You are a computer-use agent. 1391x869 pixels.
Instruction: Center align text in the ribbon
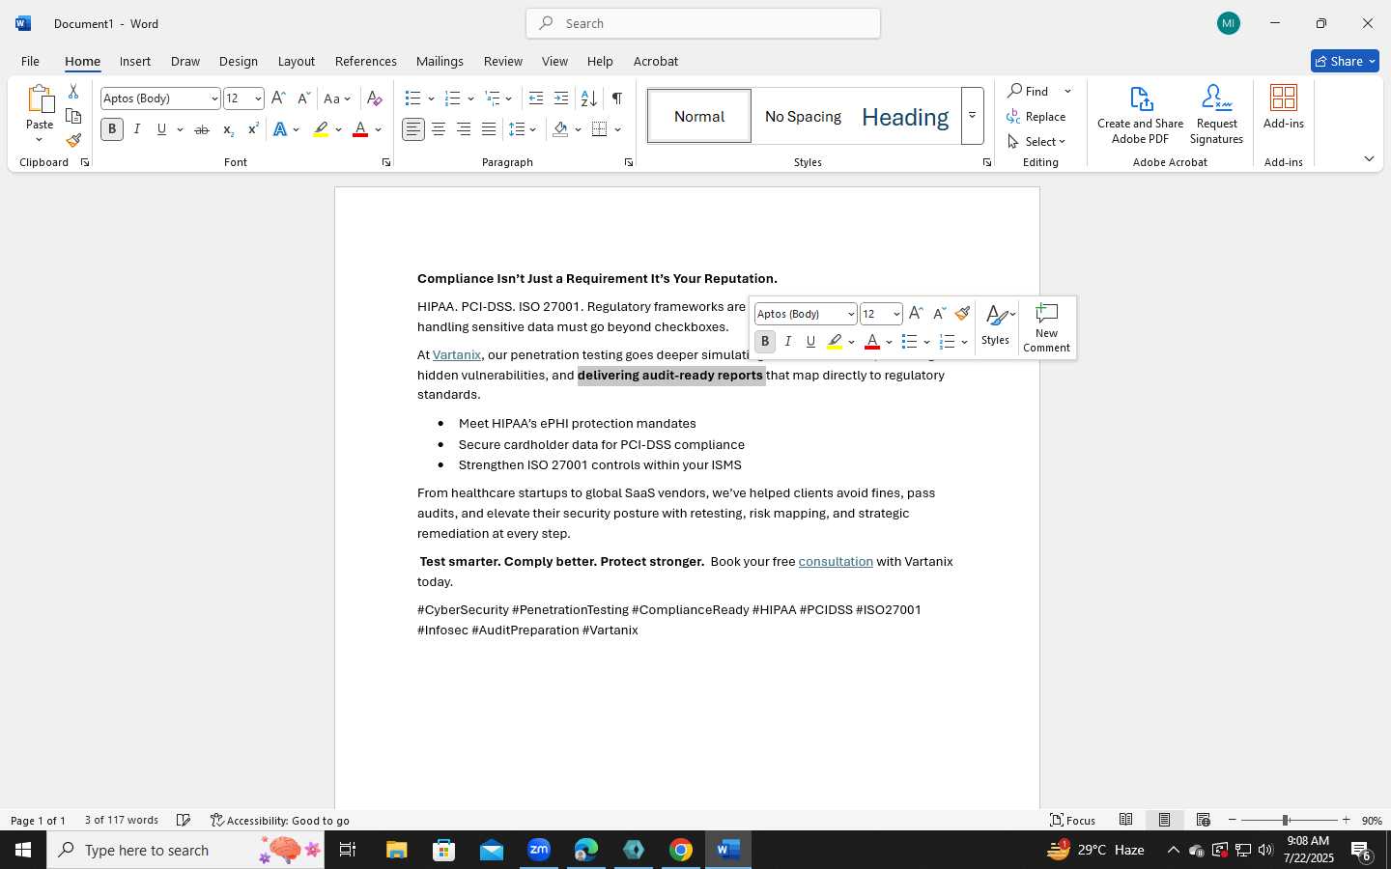[439, 129]
